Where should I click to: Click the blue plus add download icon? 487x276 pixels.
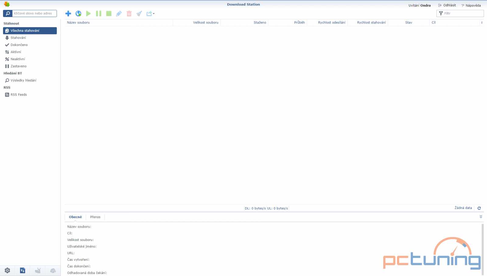tap(68, 13)
